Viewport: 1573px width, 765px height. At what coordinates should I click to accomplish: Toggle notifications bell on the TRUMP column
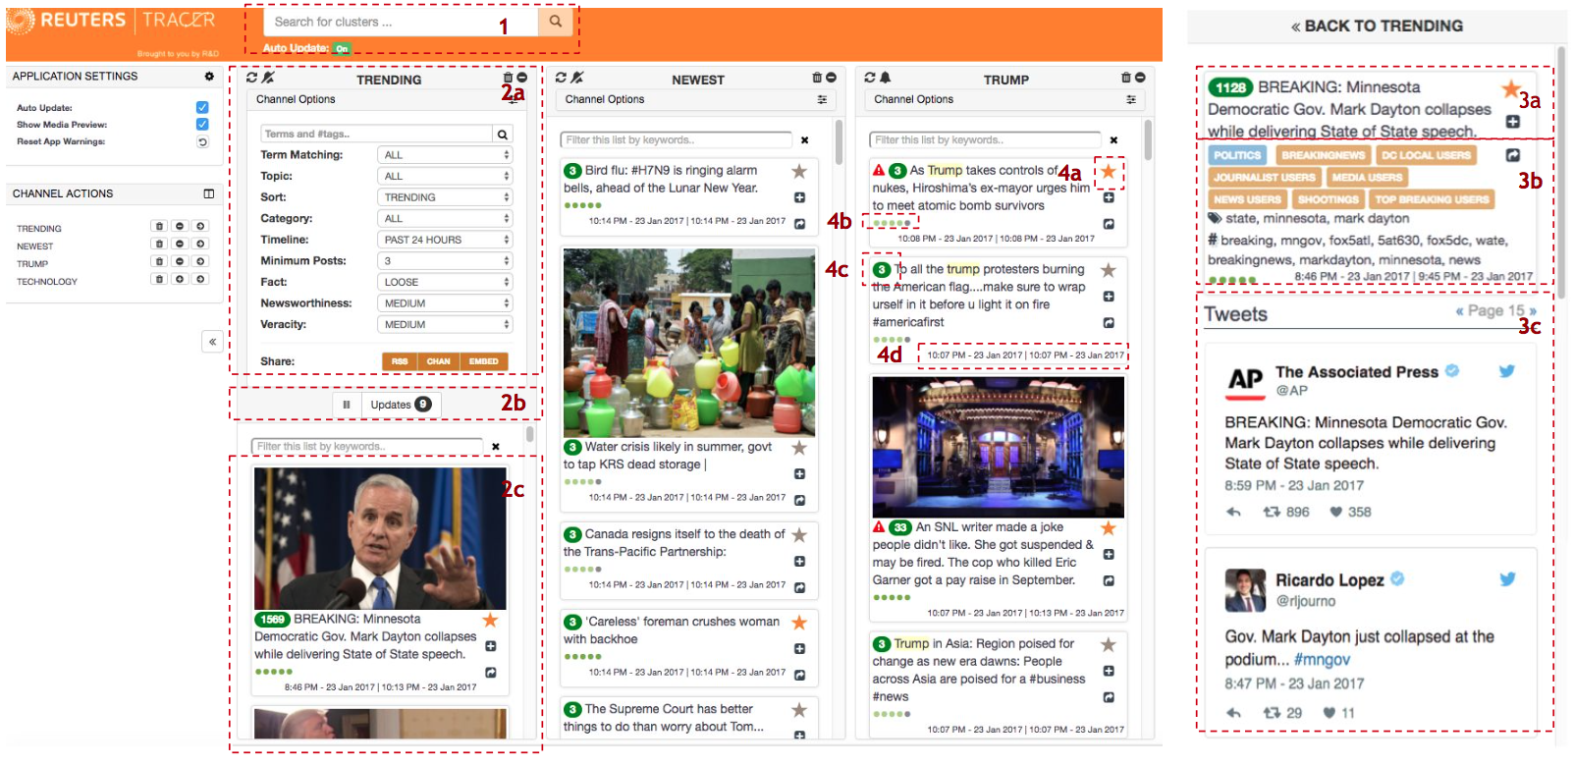pyautogui.click(x=885, y=78)
